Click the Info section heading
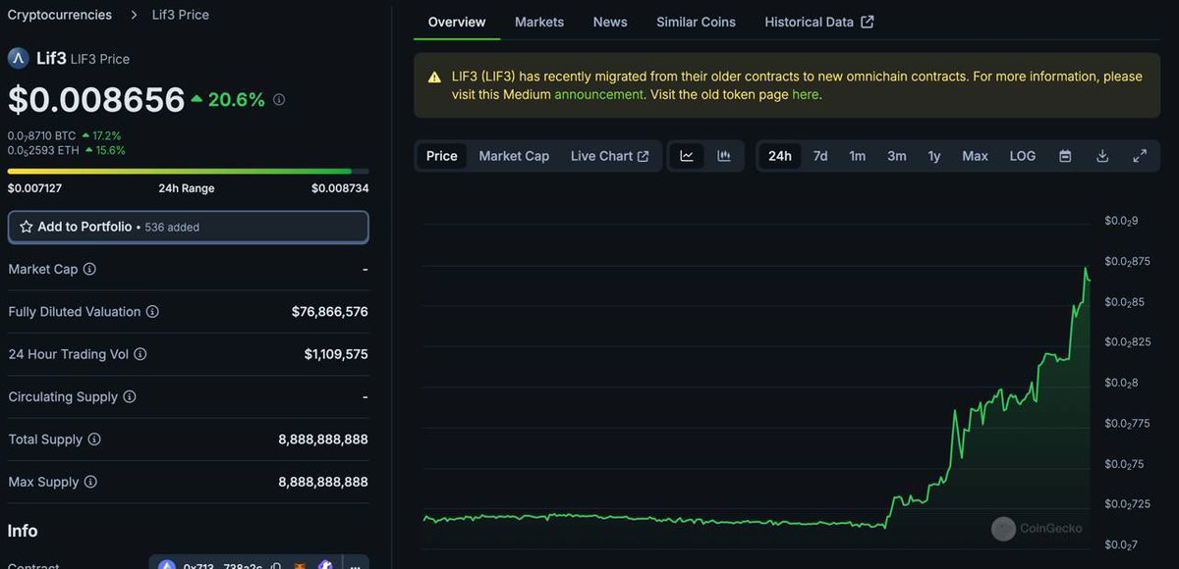1179x569 pixels. [23, 531]
